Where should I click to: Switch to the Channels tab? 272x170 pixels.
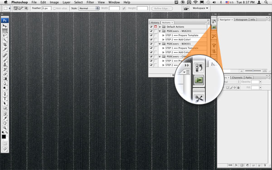(x=237, y=78)
